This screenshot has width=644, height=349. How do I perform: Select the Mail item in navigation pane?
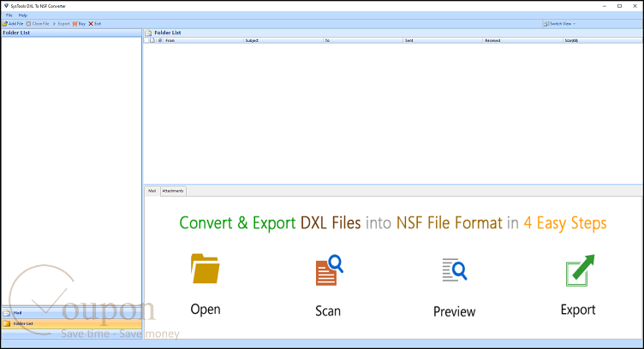point(71,312)
